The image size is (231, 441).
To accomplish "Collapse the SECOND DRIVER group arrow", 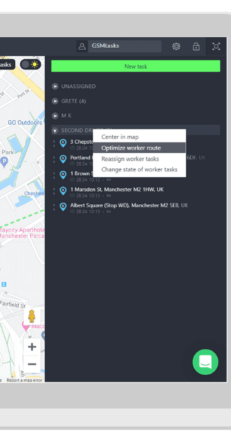I will click(55, 130).
